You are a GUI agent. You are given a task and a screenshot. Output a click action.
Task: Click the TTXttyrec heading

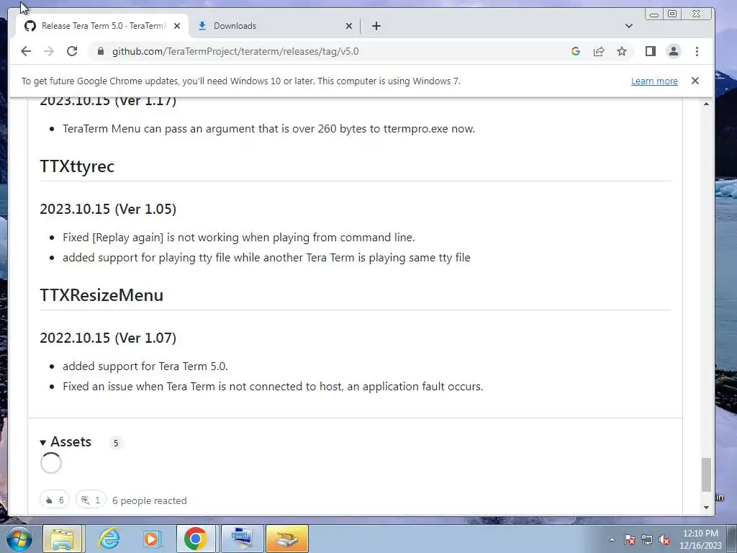(x=77, y=166)
